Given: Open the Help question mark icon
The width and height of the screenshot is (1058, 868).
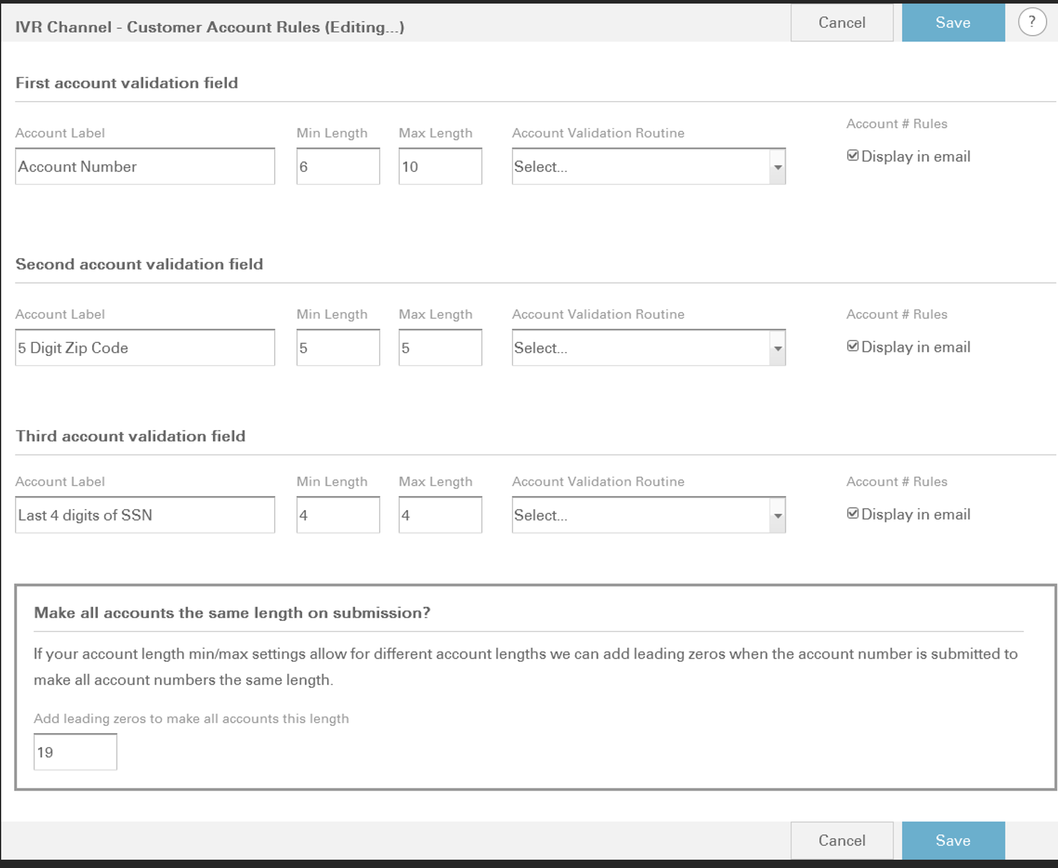Looking at the screenshot, I should (1032, 22).
